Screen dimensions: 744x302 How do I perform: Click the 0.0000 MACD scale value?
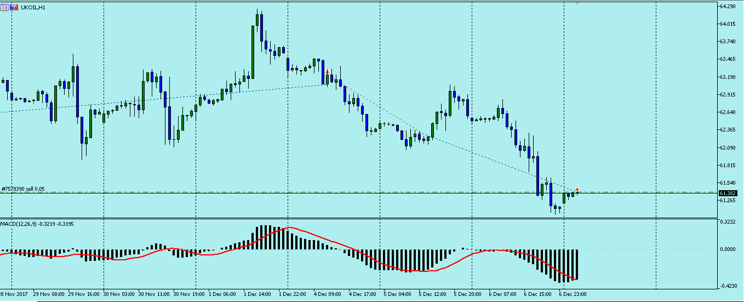tap(728, 249)
